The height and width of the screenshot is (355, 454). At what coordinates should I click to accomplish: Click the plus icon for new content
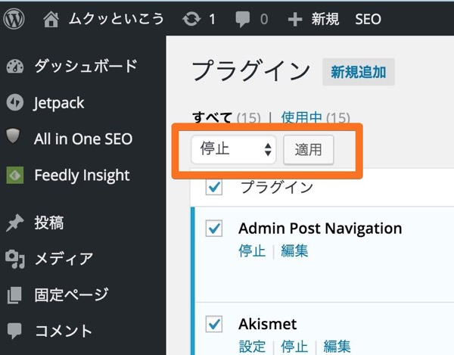coord(295,20)
